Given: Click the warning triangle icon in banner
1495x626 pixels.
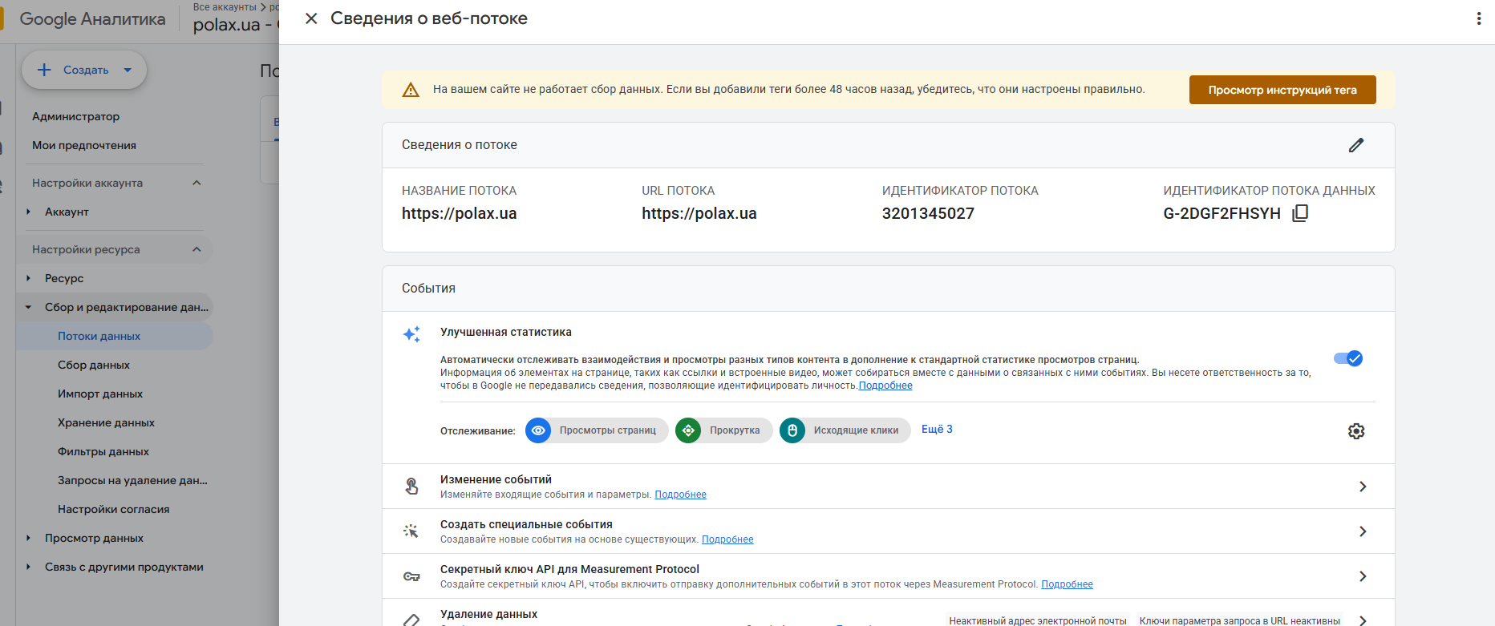Looking at the screenshot, I should click(411, 90).
